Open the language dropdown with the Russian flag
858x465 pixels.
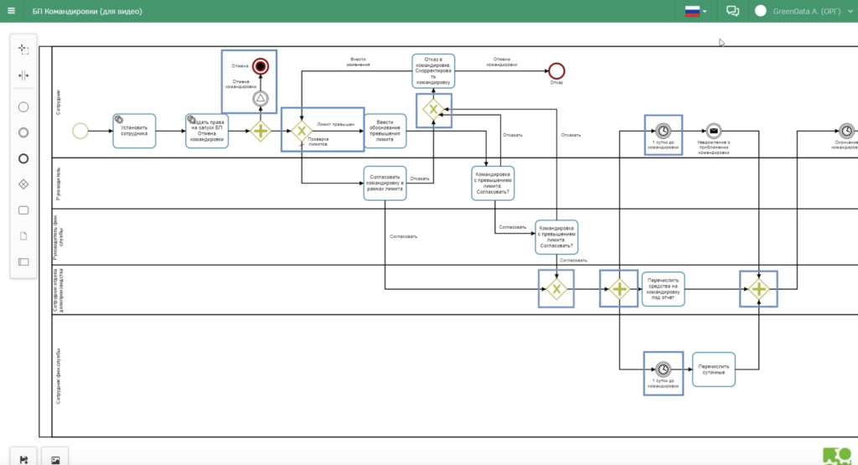click(x=696, y=11)
